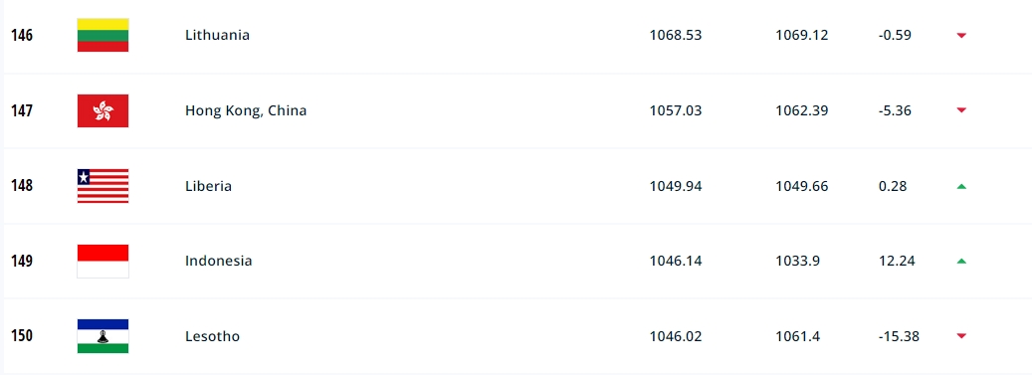Click the red down arrow for Lesotho
This screenshot has width=1032, height=375.
961,336
